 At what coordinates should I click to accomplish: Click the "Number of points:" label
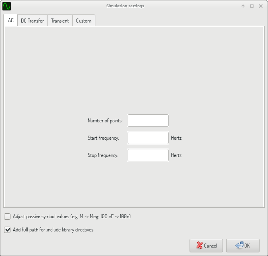point(105,121)
